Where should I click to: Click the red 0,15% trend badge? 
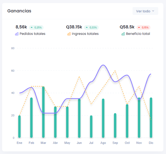[143, 28]
